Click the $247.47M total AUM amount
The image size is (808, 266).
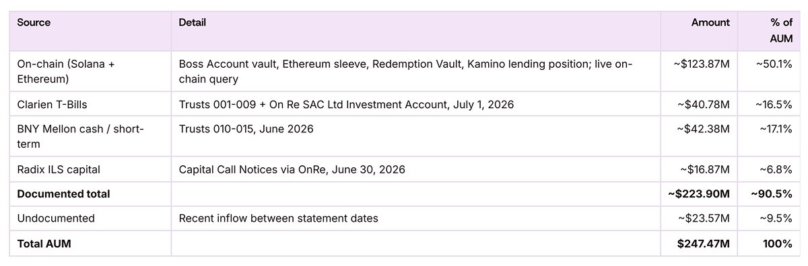(704, 244)
